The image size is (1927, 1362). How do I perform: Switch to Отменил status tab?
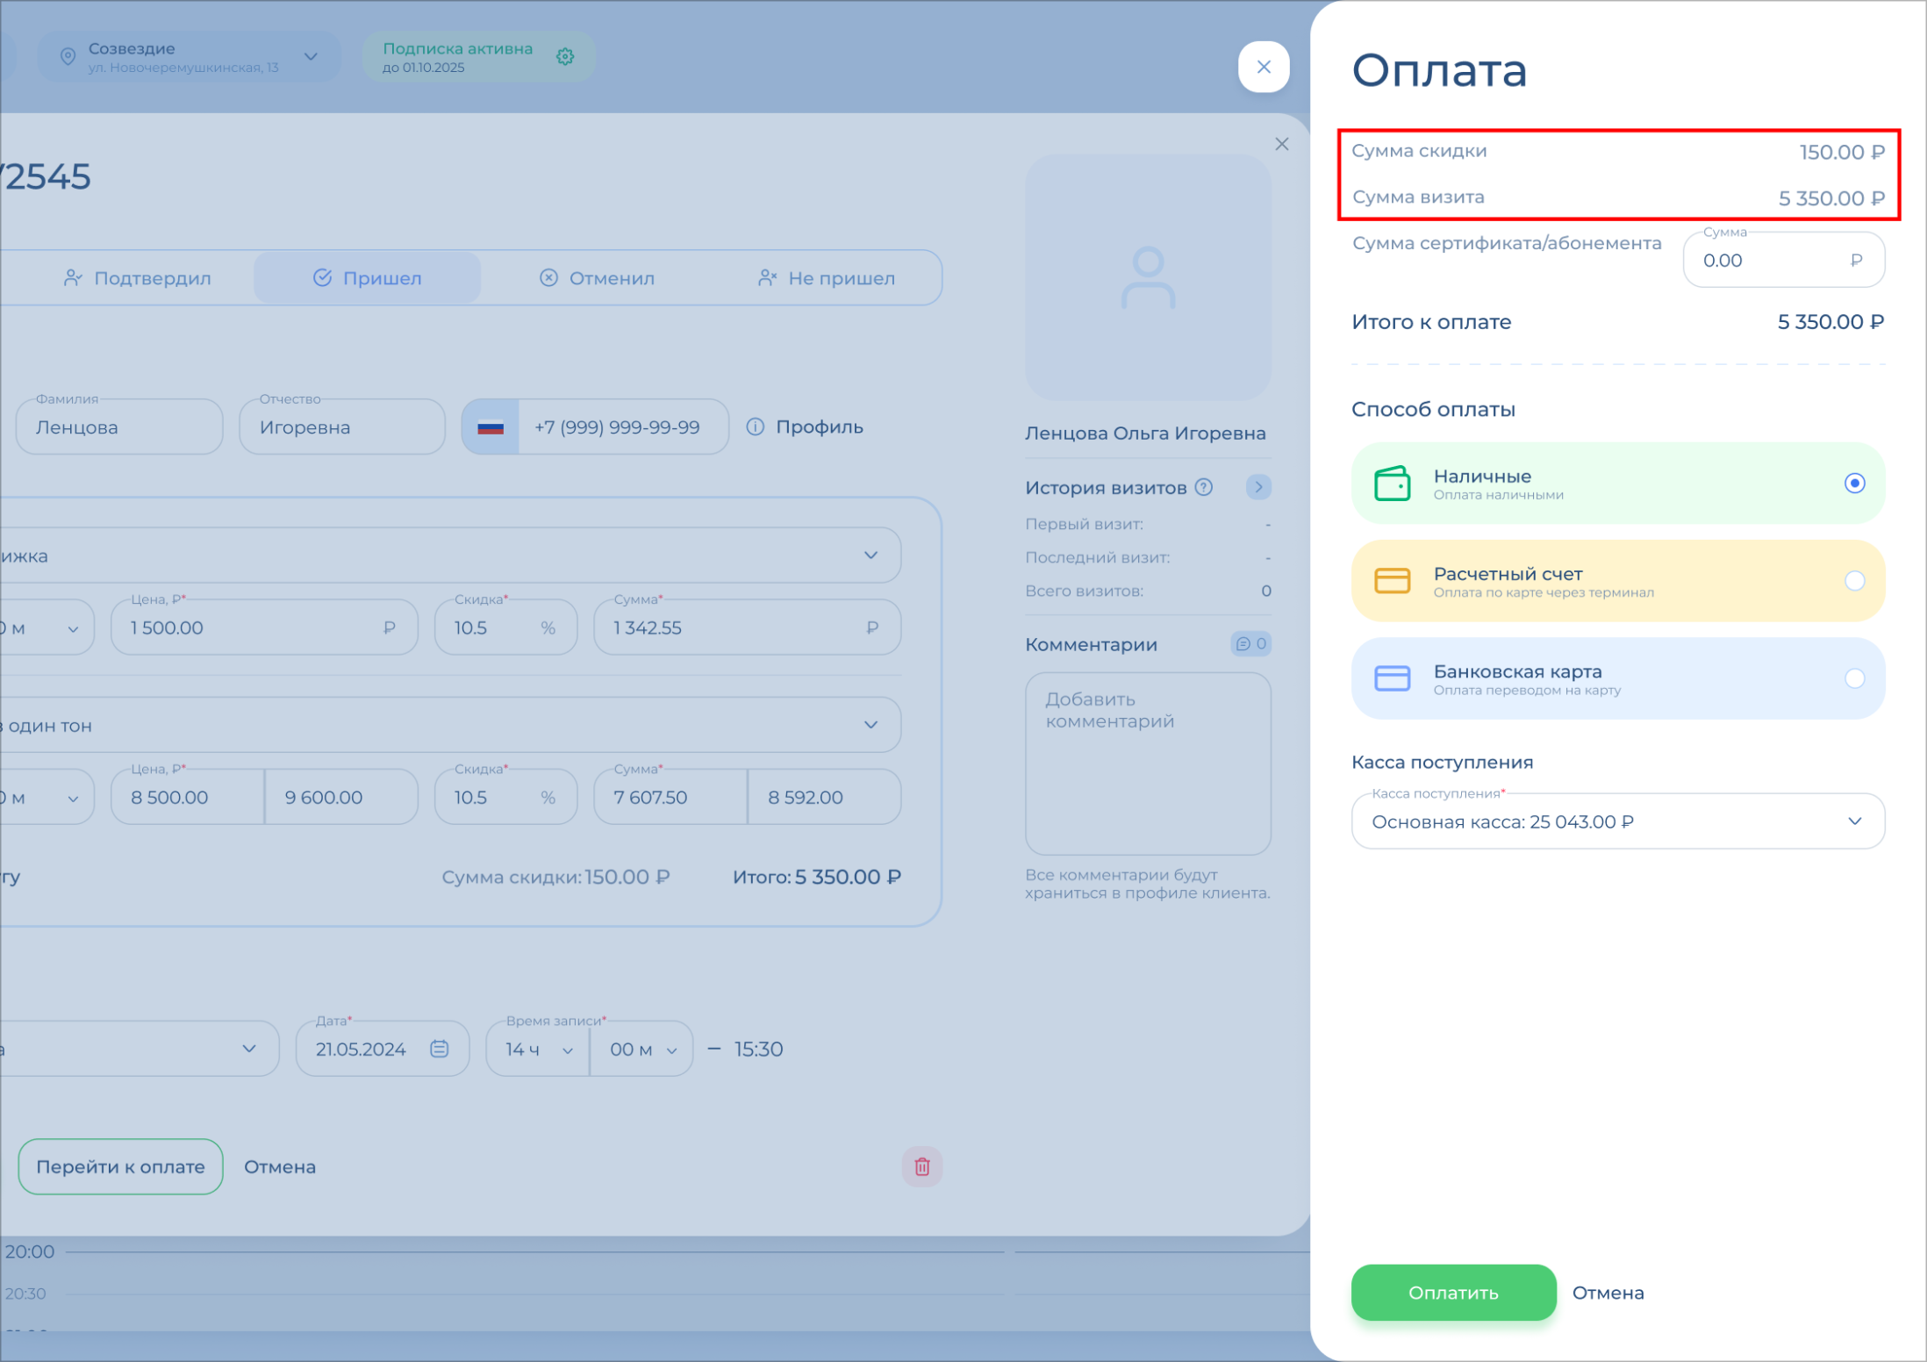pyautogui.click(x=597, y=278)
